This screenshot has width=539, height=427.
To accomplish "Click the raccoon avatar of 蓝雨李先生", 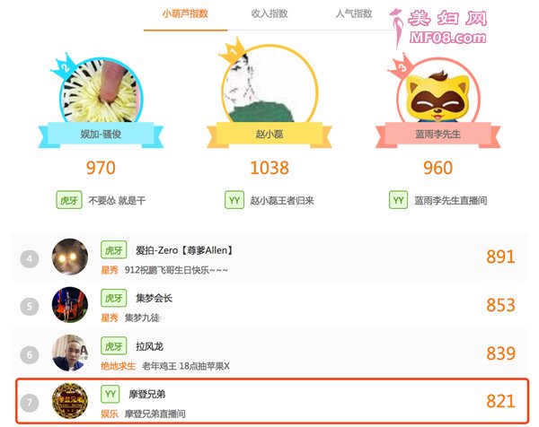I will (x=437, y=91).
